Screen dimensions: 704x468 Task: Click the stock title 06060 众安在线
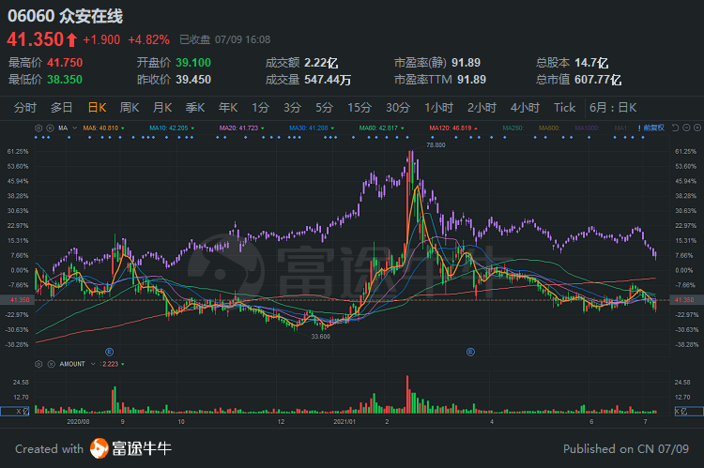[65, 16]
